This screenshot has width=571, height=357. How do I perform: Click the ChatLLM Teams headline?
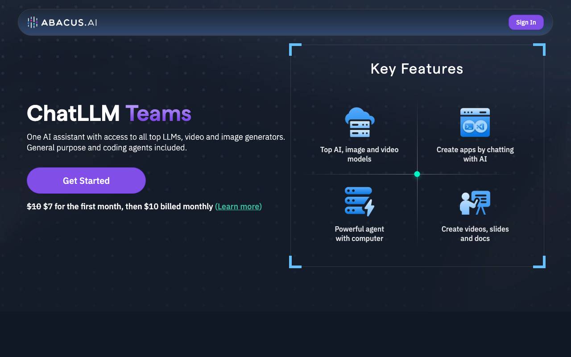pyautogui.click(x=109, y=113)
